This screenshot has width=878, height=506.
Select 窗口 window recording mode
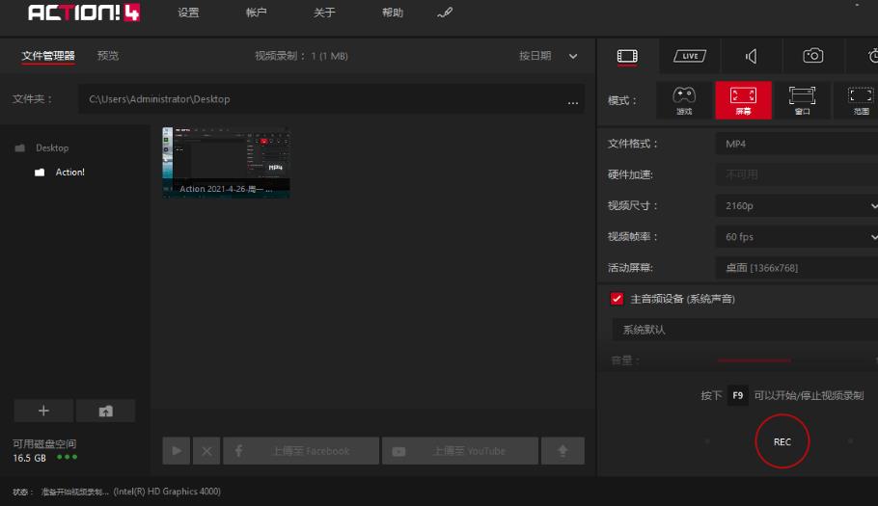[802, 100]
